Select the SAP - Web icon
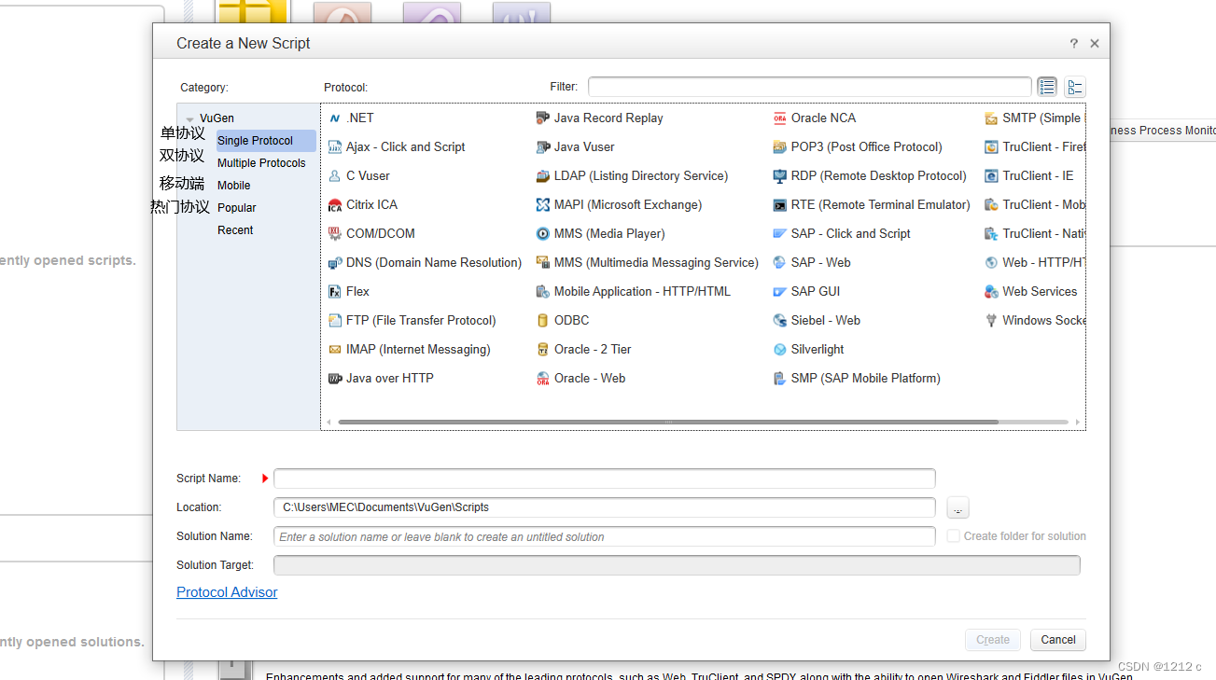This screenshot has width=1216, height=680. pos(780,263)
